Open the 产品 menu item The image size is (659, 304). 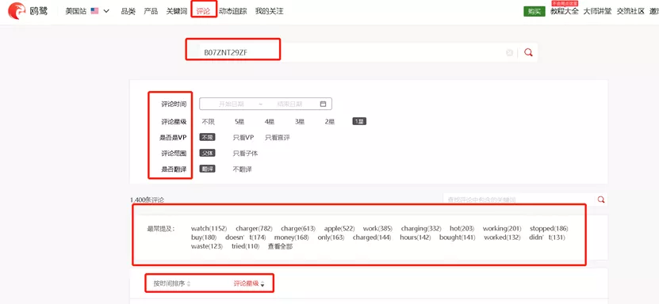tap(151, 11)
